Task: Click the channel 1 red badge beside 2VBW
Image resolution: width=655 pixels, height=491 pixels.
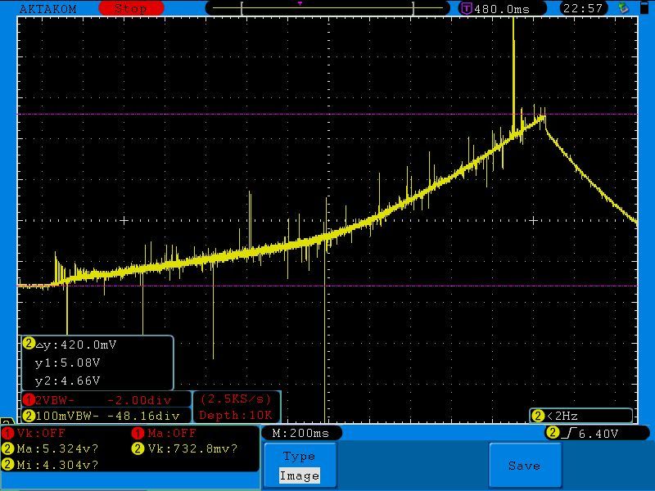Action: click(29, 400)
